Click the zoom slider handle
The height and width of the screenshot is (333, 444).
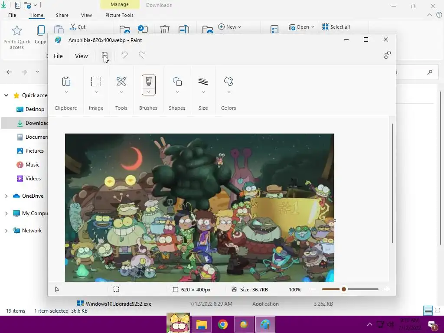click(343, 289)
